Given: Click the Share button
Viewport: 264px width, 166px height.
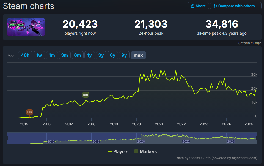Looking at the screenshot, I should click(198, 6).
